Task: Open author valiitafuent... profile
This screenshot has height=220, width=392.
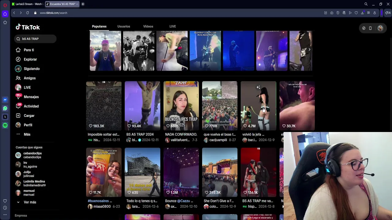Action: click(180, 140)
